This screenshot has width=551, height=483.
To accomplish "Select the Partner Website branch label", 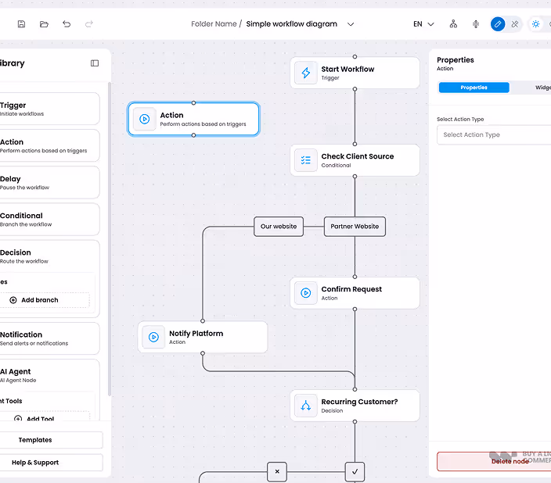I will pyautogui.click(x=355, y=227).
